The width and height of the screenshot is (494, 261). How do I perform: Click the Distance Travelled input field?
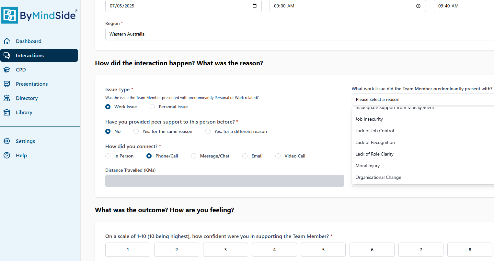pyautogui.click(x=224, y=181)
